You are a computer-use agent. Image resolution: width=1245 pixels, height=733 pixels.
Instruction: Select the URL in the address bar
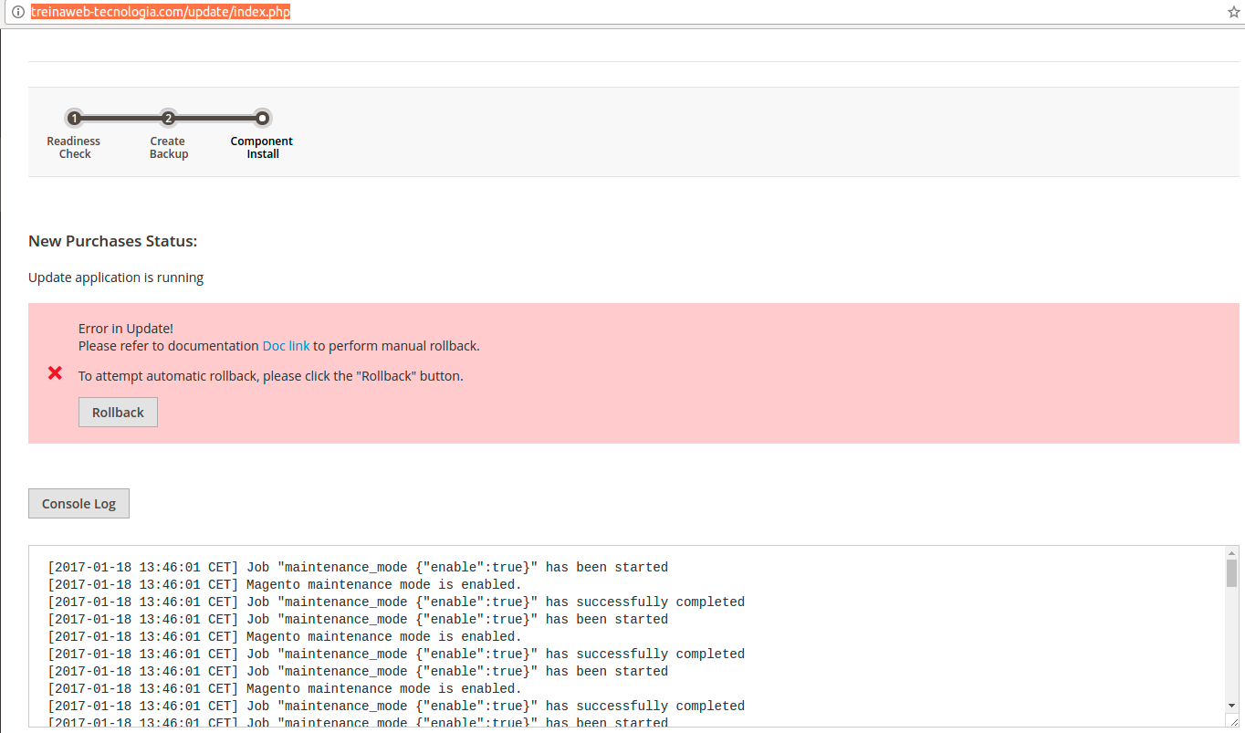click(x=161, y=11)
